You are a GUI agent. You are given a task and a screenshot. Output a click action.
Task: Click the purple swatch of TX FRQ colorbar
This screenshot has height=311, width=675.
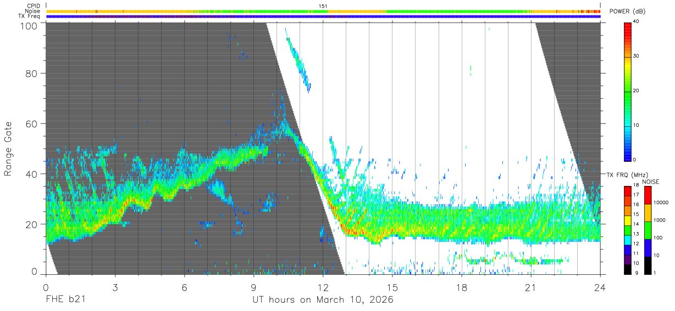(x=627, y=259)
